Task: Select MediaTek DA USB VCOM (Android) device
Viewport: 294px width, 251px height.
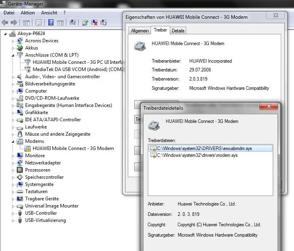Action: [77, 69]
